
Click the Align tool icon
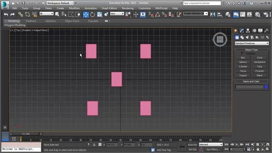click(x=220, y=14)
